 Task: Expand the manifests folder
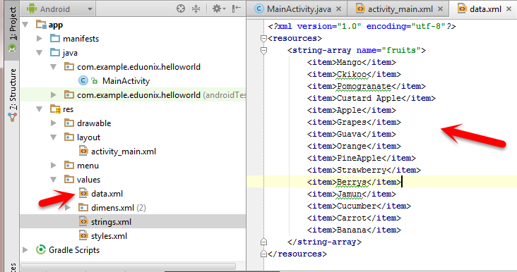(40, 39)
